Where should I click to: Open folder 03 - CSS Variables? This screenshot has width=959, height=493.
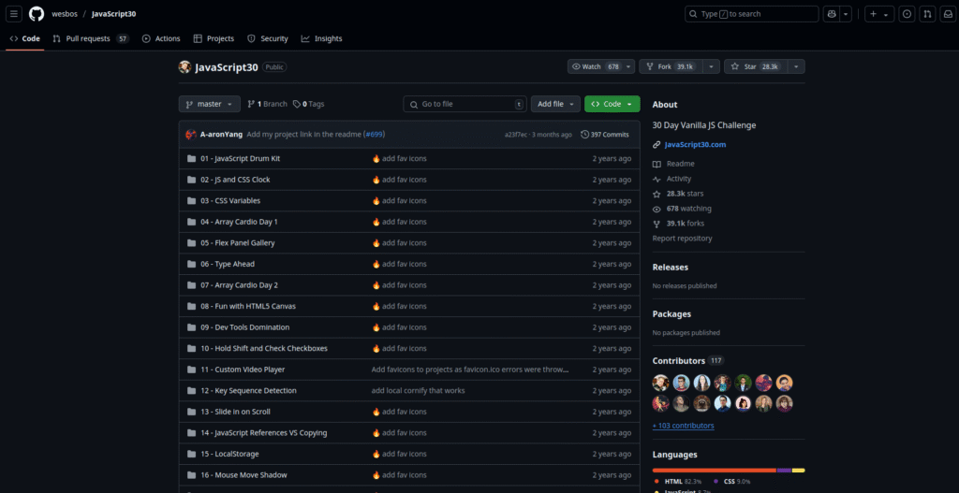[230, 201]
